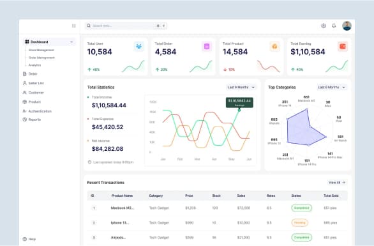Click the Dashboard grid icon in sidebar

(x=27, y=42)
